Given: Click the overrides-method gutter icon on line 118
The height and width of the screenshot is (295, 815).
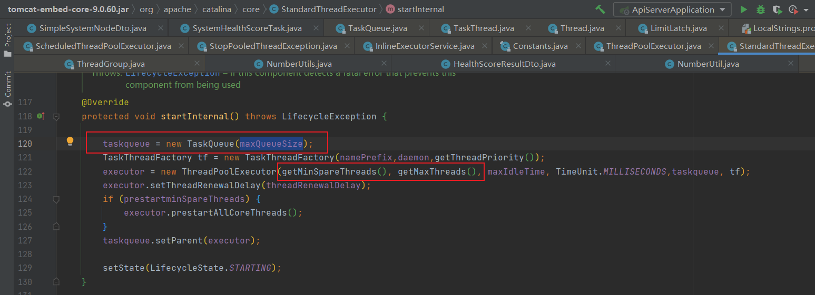Looking at the screenshot, I should [x=40, y=116].
